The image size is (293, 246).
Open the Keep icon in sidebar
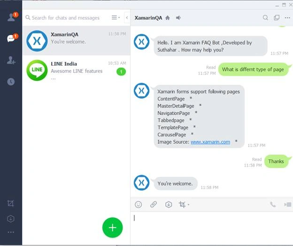pyautogui.click(x=11, y=219)
